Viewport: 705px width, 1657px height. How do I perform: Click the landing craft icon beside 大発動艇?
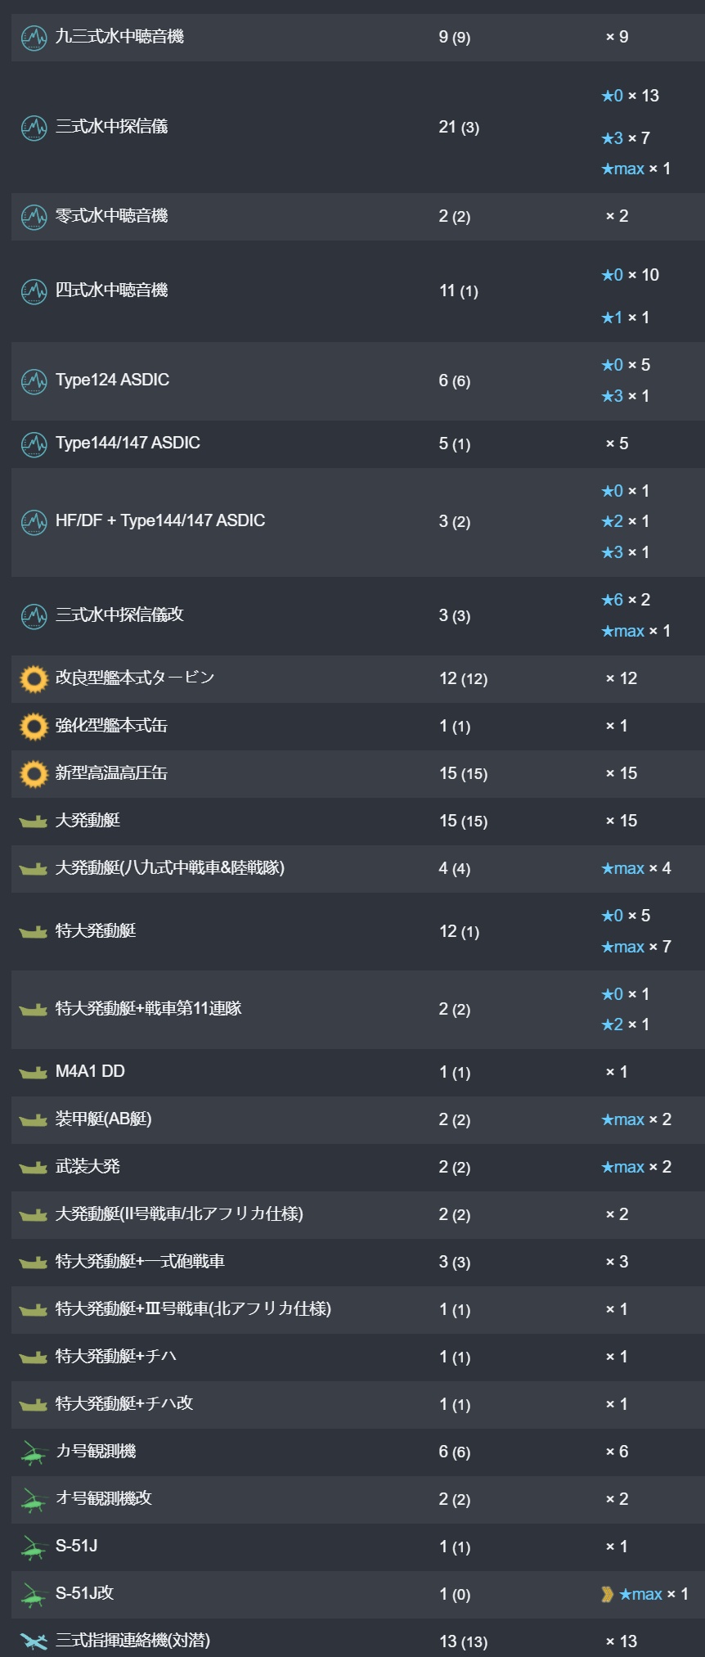34,822
